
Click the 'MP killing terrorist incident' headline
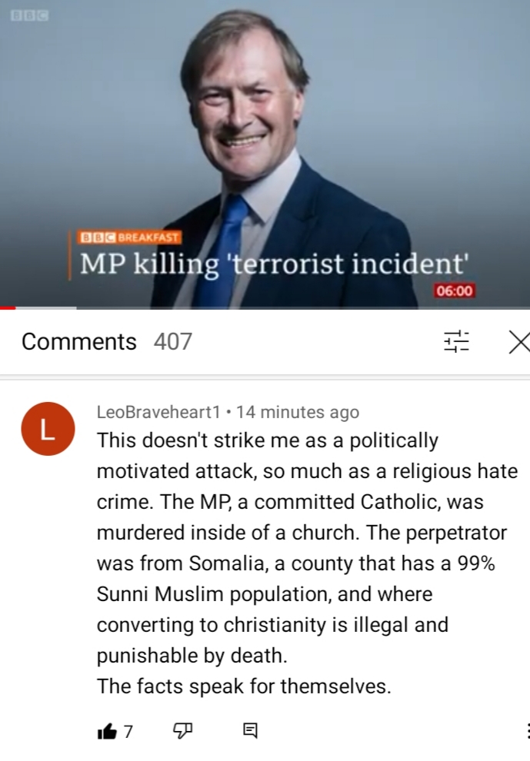275,264
